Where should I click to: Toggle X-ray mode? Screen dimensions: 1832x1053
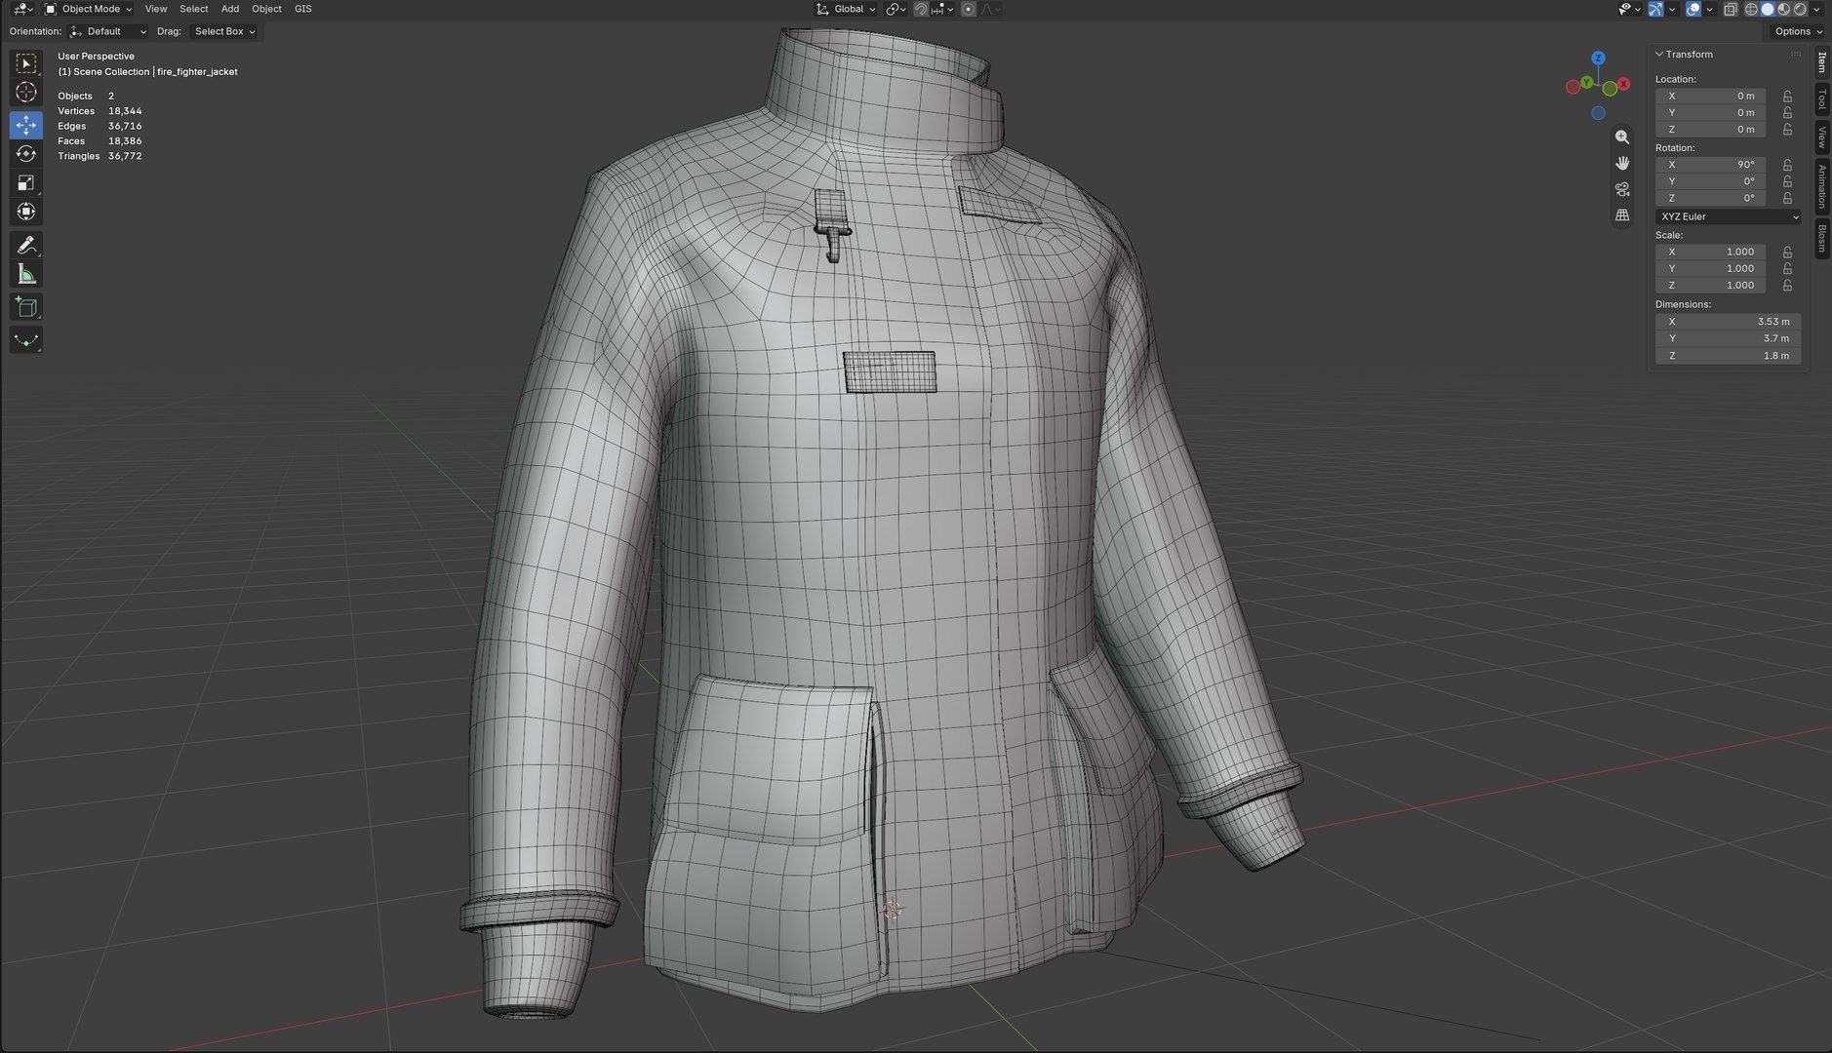tap(1730, 9)
